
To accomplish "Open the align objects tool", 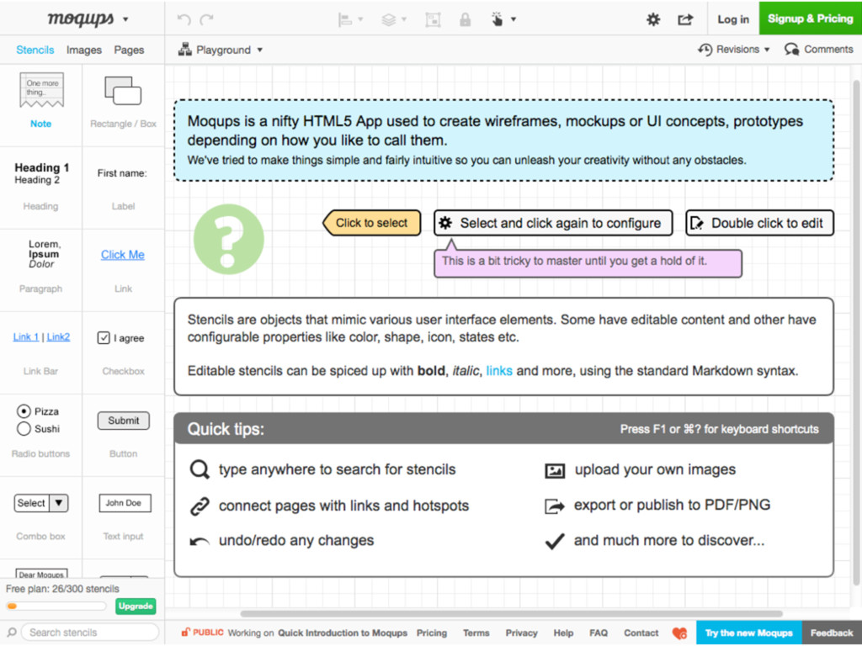I will pyautogui.click(x=345, y=20).
